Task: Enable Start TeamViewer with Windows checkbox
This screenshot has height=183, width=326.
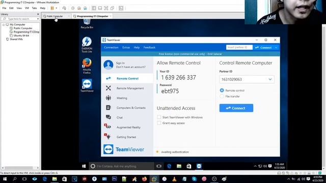Action: 159,117
